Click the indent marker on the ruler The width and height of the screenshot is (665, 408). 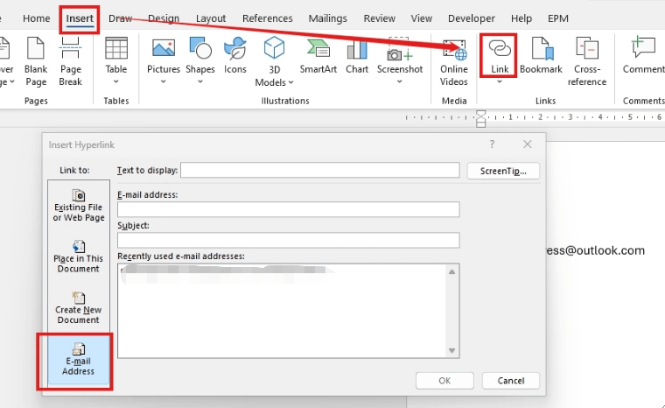[x=480, y=119]
